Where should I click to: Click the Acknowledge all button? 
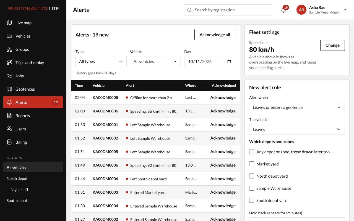tap(215, 35)
